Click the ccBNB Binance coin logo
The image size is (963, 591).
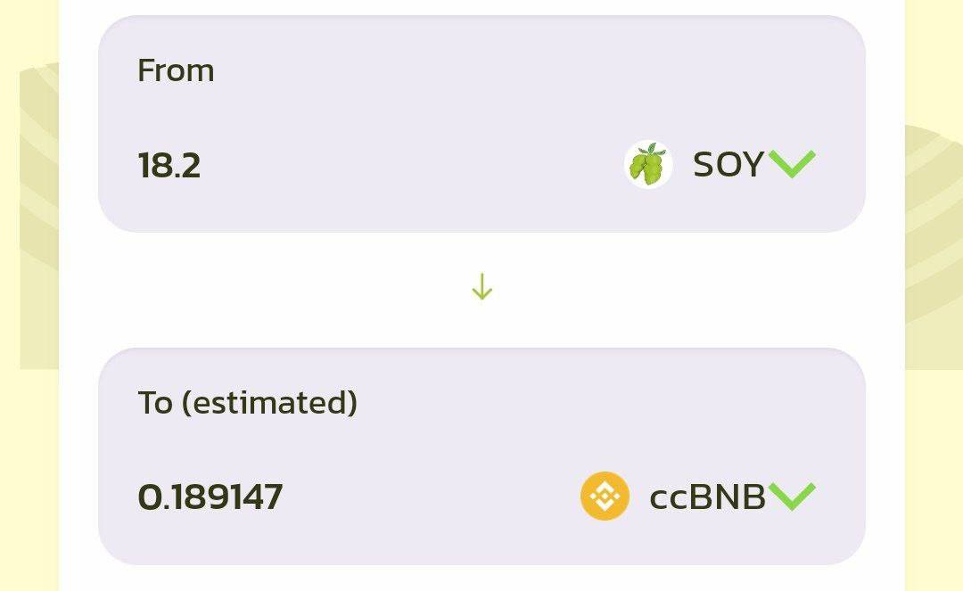click(605, 497)
